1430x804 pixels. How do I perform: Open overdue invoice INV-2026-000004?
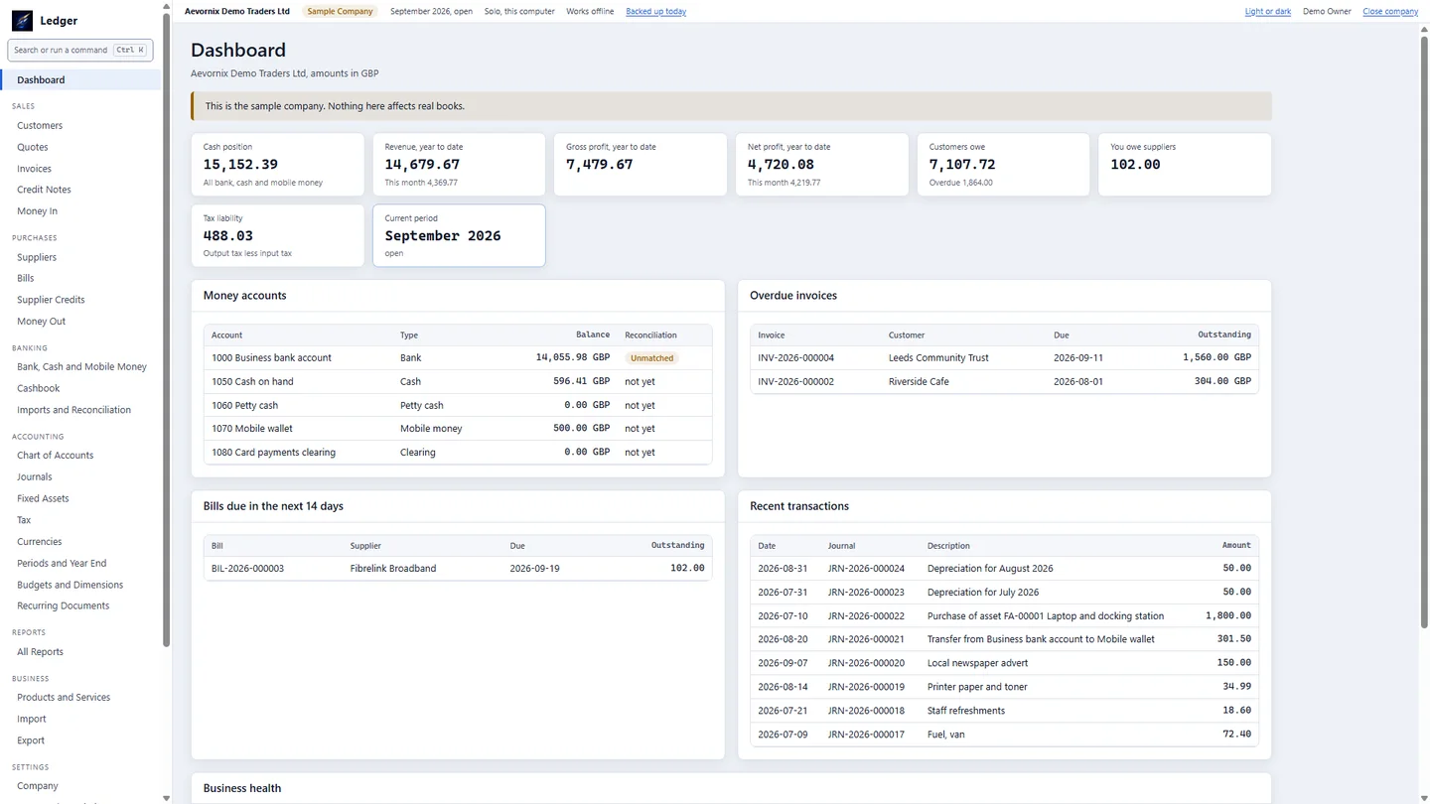pos(1004,358)
